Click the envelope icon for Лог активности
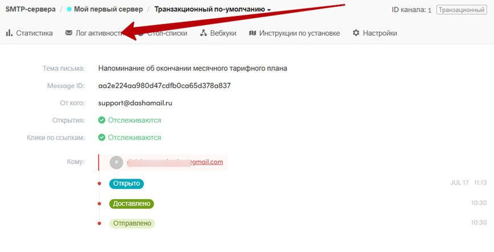This screenshot has height=252, width=494. [x=69, y=33]
